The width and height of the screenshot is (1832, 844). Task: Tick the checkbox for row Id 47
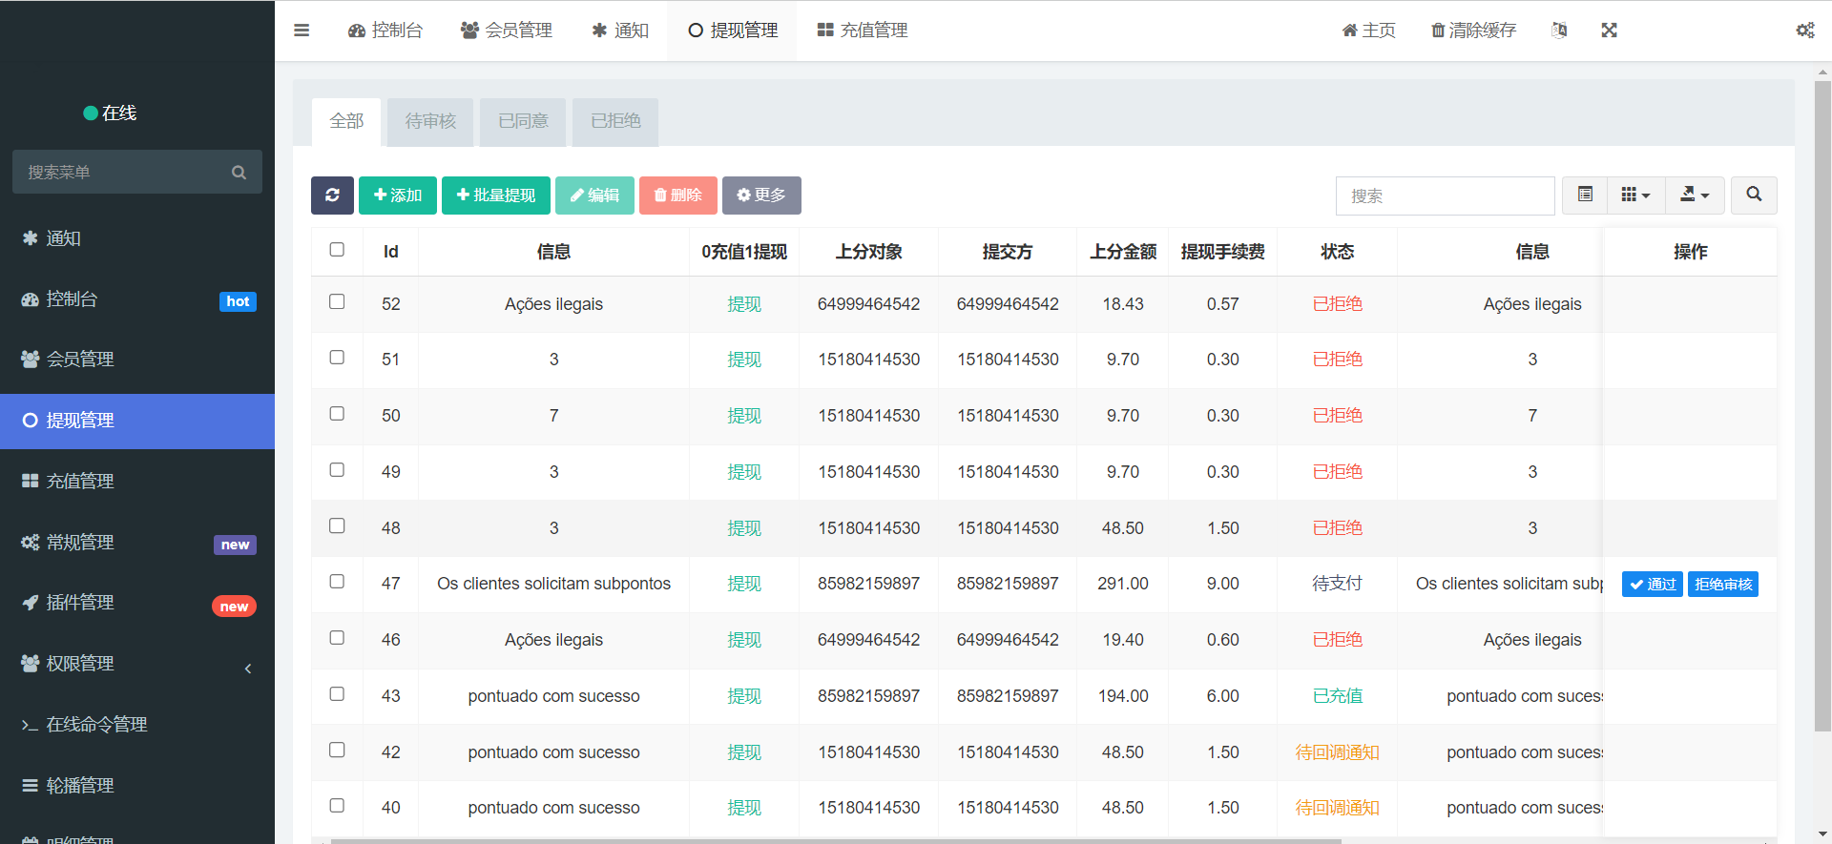coord(337,582)
